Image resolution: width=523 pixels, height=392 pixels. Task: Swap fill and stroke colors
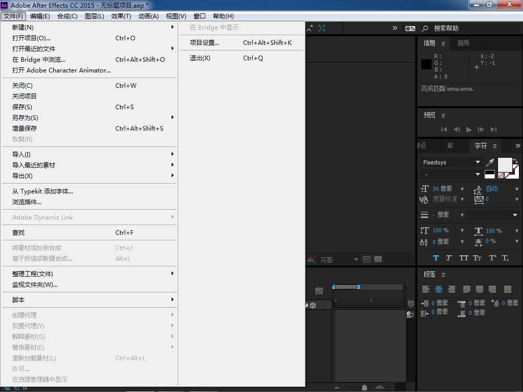click(x=515, y=161)
